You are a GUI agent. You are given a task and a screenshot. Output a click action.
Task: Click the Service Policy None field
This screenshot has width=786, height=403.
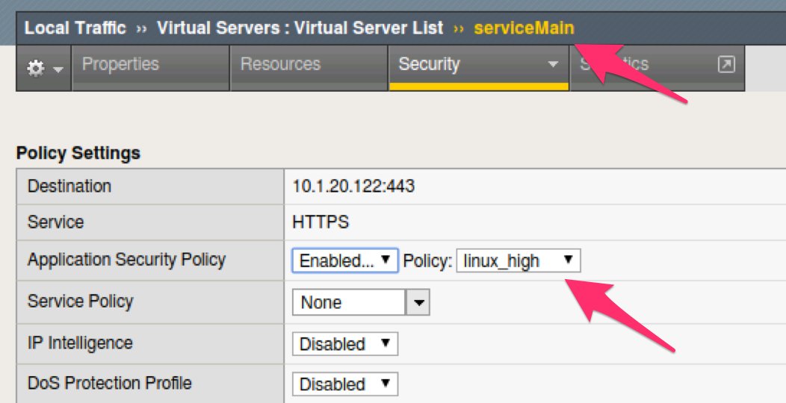(348, 302)
